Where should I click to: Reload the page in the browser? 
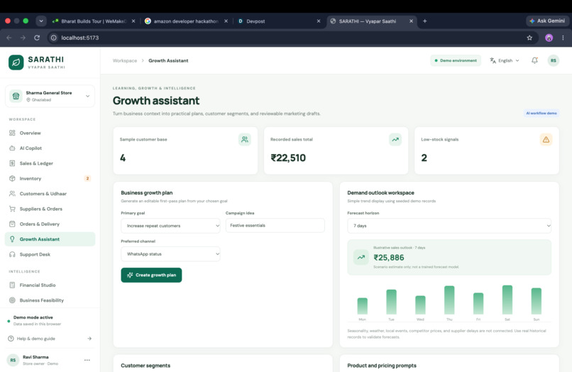[x=37, y=38]
